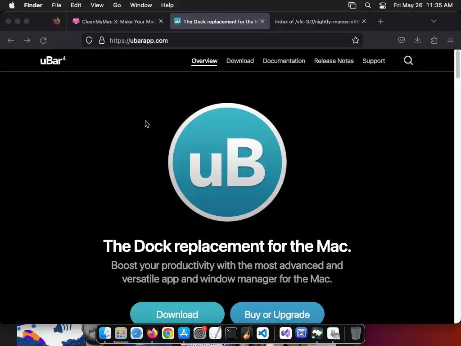Open the Firefox downloads panel
461x346 pixels.
tap(417, 40)
